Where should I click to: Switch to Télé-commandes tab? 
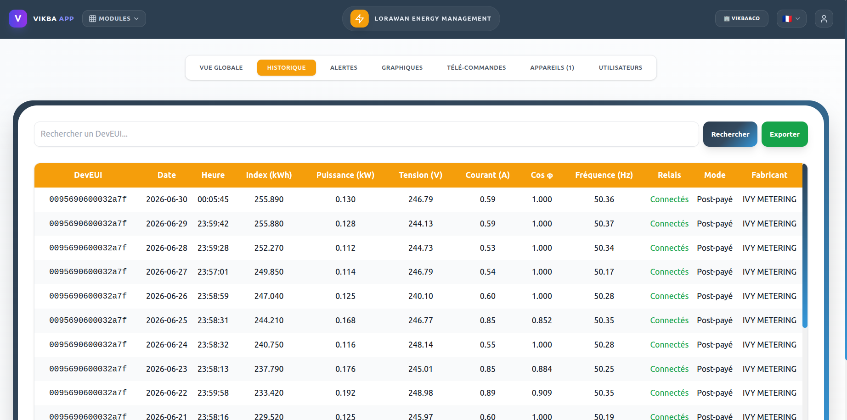click(476, 67)
